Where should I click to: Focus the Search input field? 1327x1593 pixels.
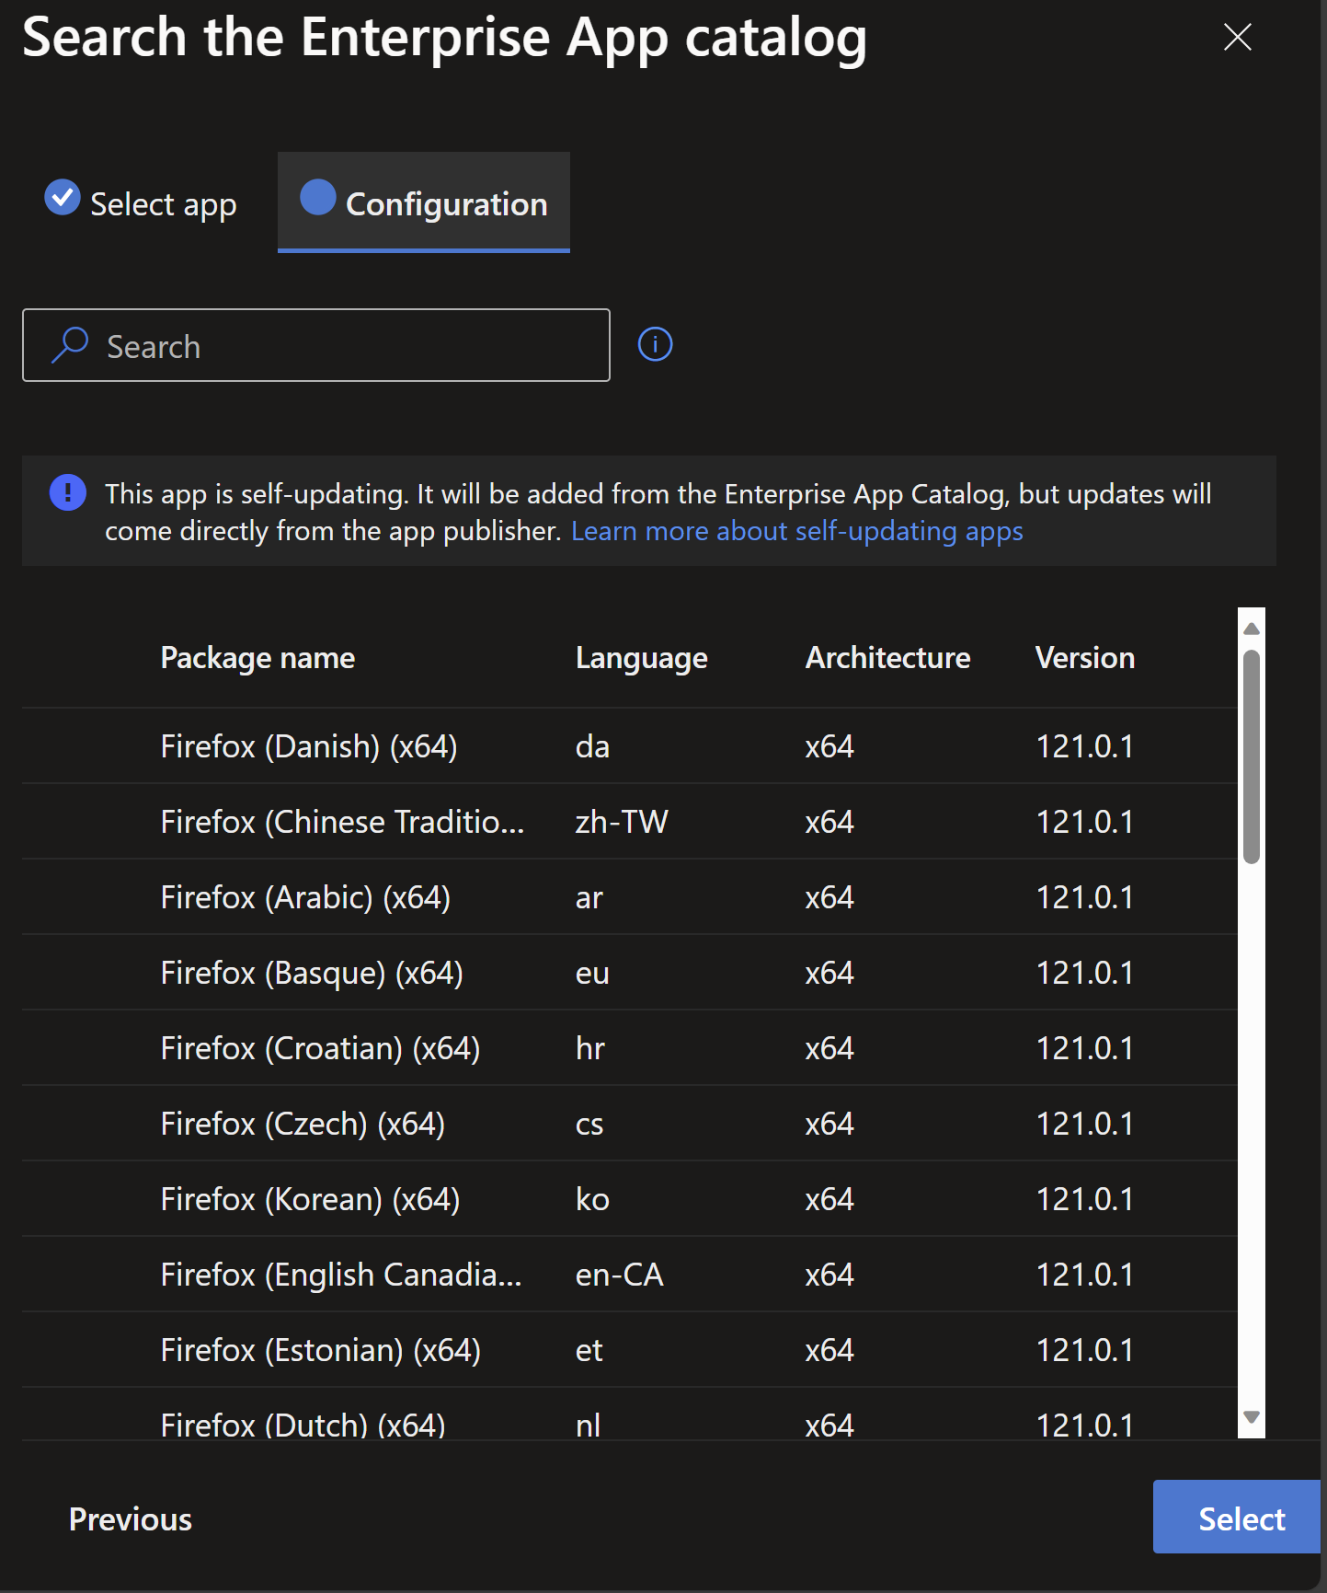coord(316,345)
